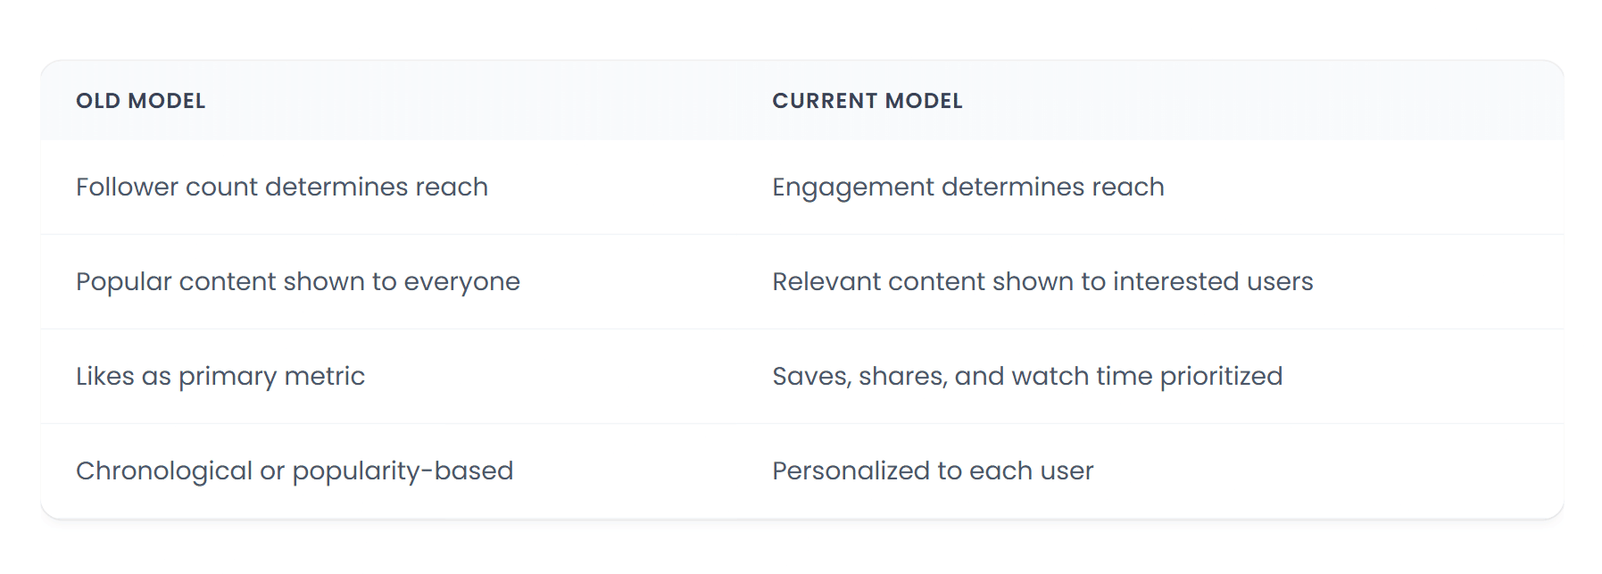
Task: Click the word 'everyone' in second row
Action: (x=461, y=281)
